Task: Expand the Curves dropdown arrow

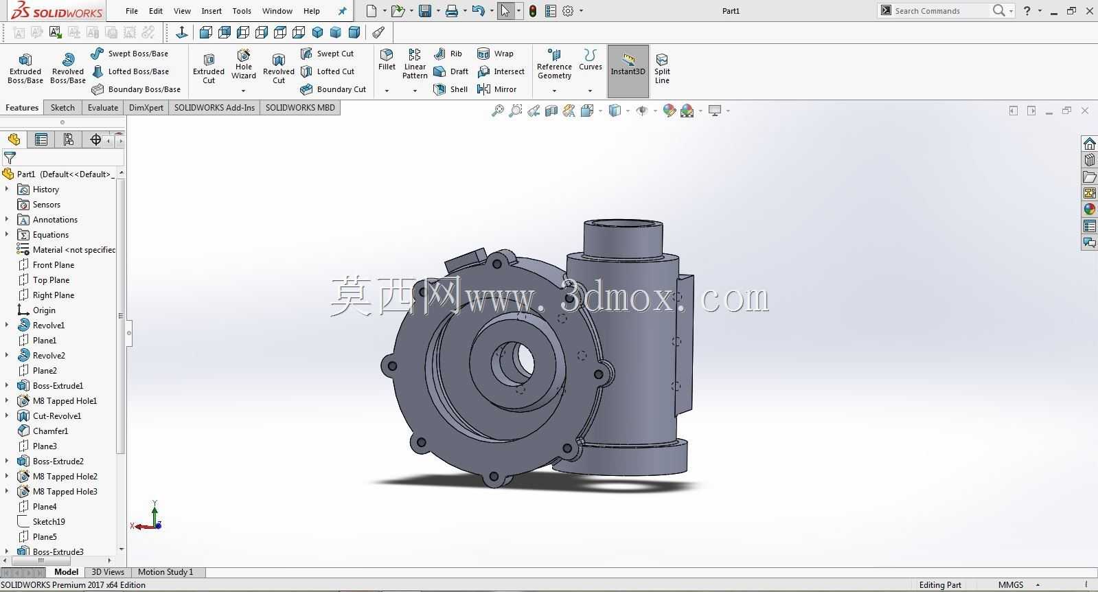Action: (590, 91)
